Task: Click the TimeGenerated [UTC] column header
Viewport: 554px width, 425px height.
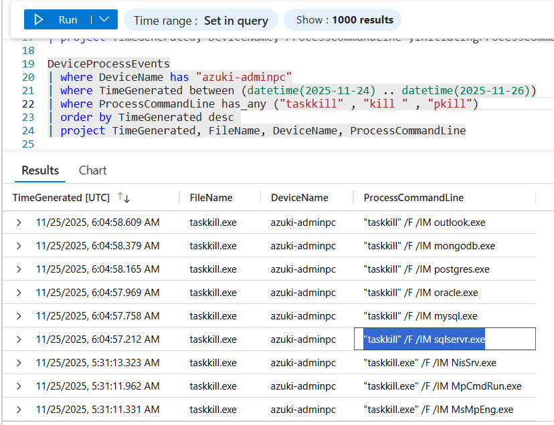Action: pos(61,198)
